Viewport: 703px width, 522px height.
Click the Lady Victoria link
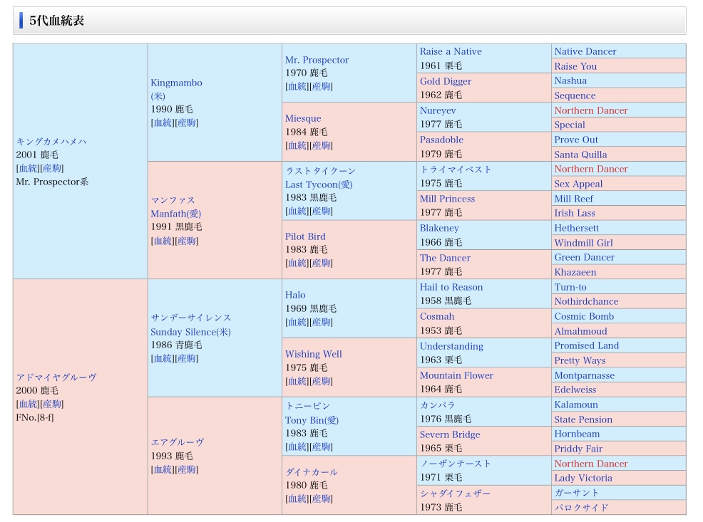(x=583, y=478)
